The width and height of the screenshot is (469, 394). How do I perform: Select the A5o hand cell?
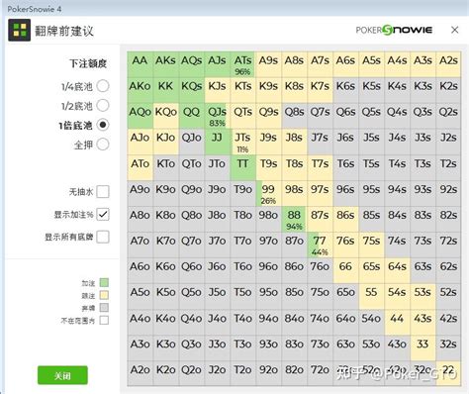[141, 296]
